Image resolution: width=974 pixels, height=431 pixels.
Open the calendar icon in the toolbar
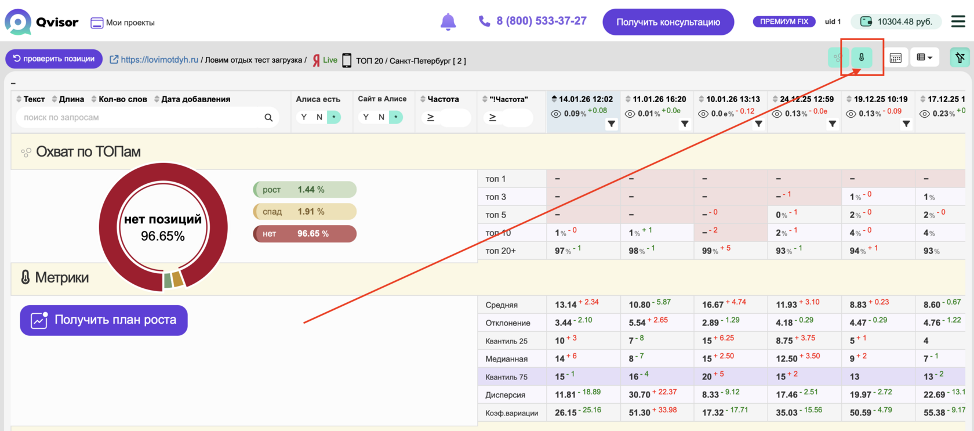pyautogui.click(x=896, y=58)
